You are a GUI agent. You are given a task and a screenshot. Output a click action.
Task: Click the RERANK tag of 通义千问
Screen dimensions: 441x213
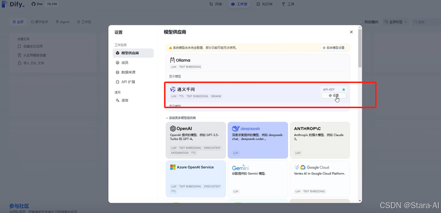216,96
